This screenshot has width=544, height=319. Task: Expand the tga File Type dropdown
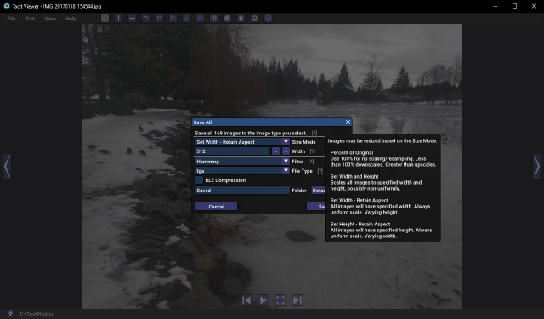[242, 171]
